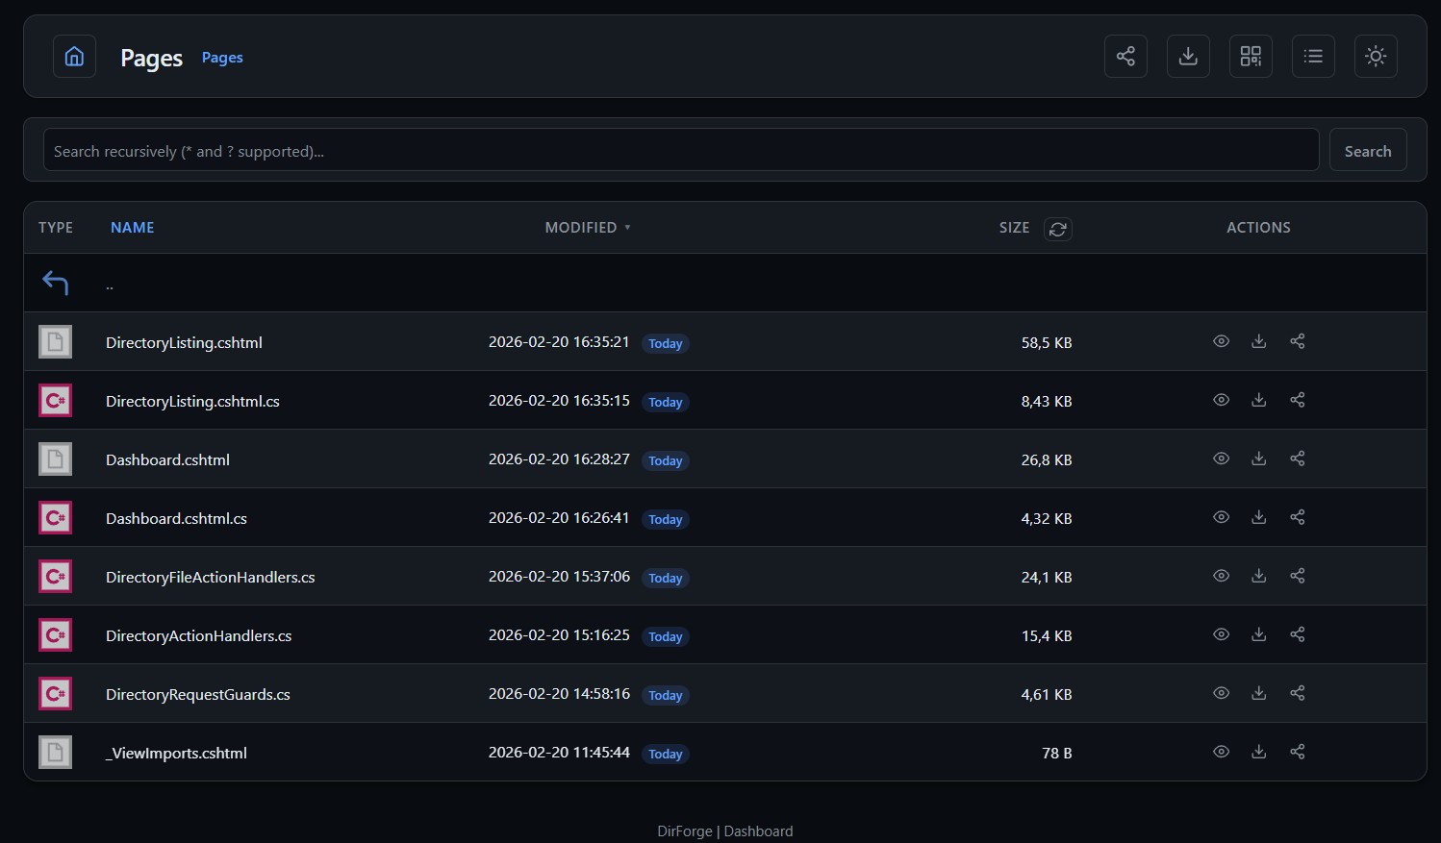This screenshot has height=843, width=1441.
Task: Click the Search button
Action: click(1368, 150)
